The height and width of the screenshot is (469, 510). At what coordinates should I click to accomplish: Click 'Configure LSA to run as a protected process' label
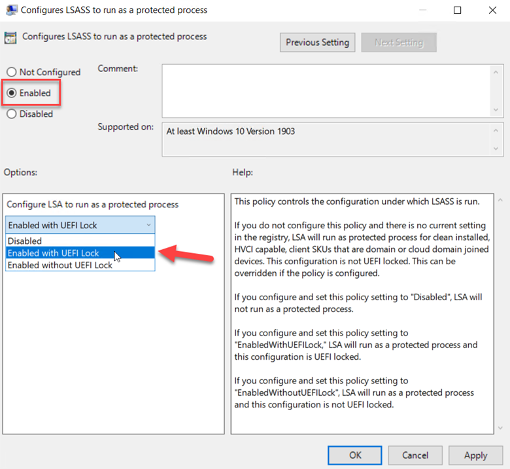[93, 204]
